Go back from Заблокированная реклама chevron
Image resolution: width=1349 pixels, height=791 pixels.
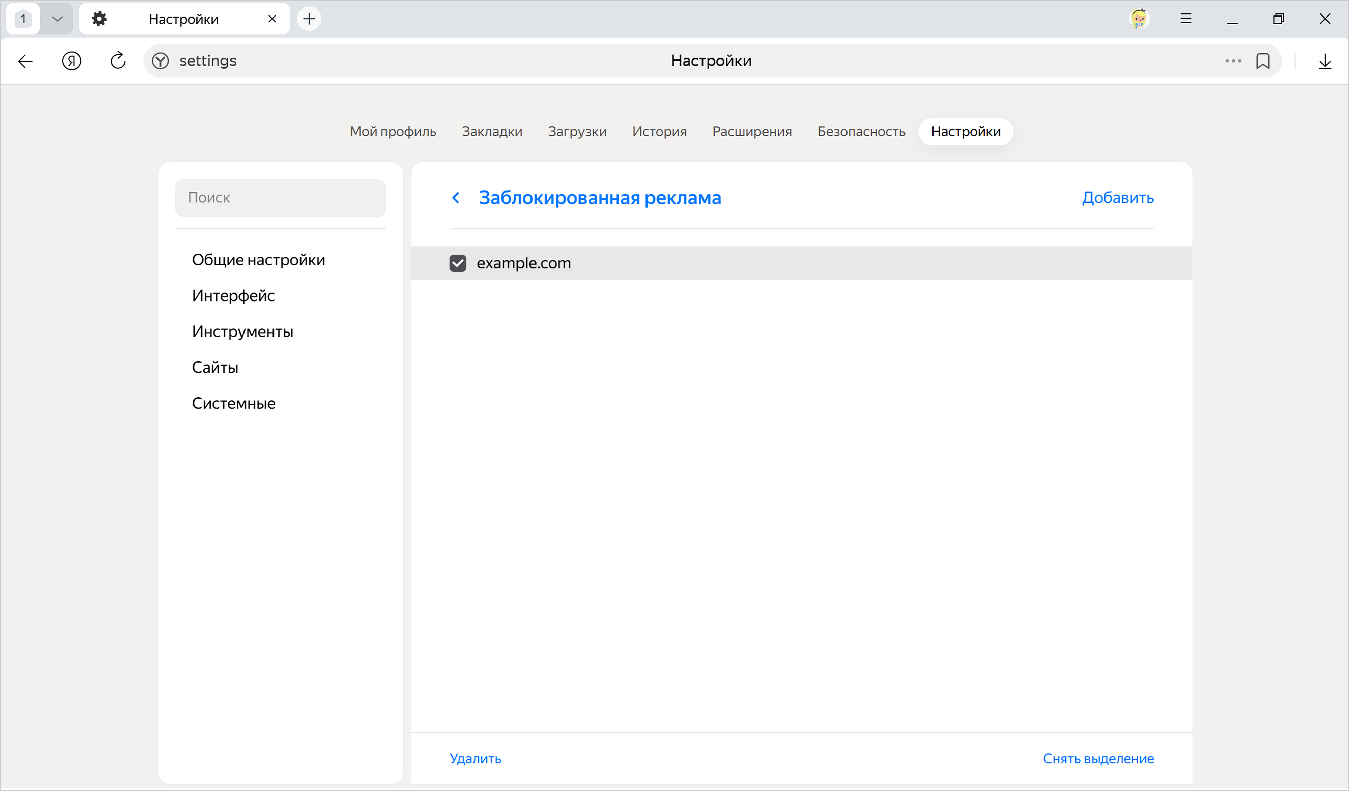(456, 198)
